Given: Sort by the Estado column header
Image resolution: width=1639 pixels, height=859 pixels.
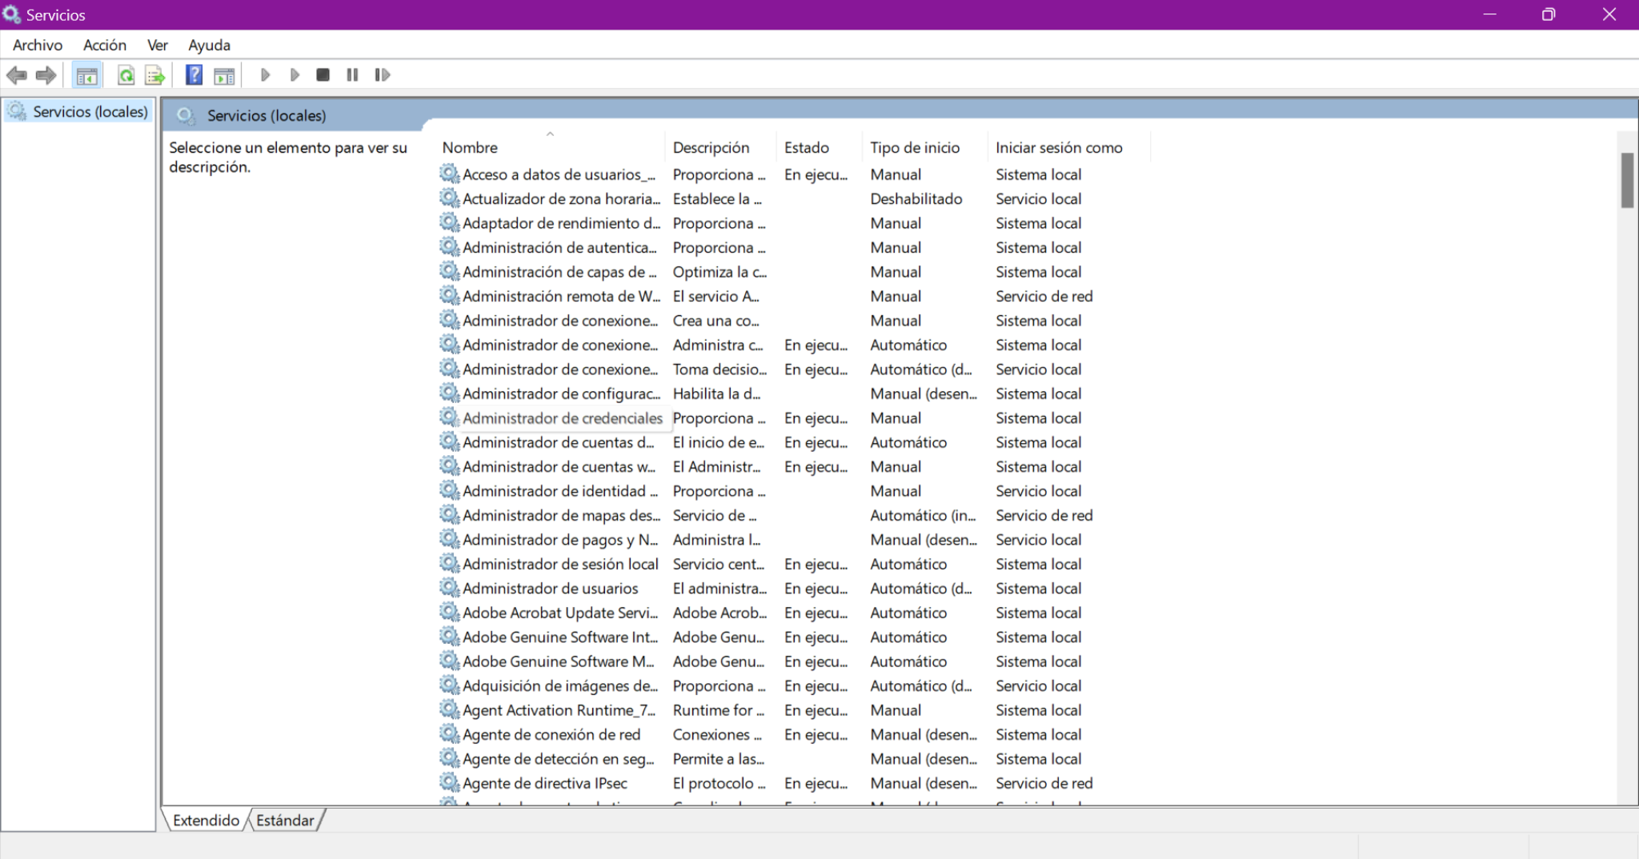Looking at the screenshot, I should click(819, 147).
